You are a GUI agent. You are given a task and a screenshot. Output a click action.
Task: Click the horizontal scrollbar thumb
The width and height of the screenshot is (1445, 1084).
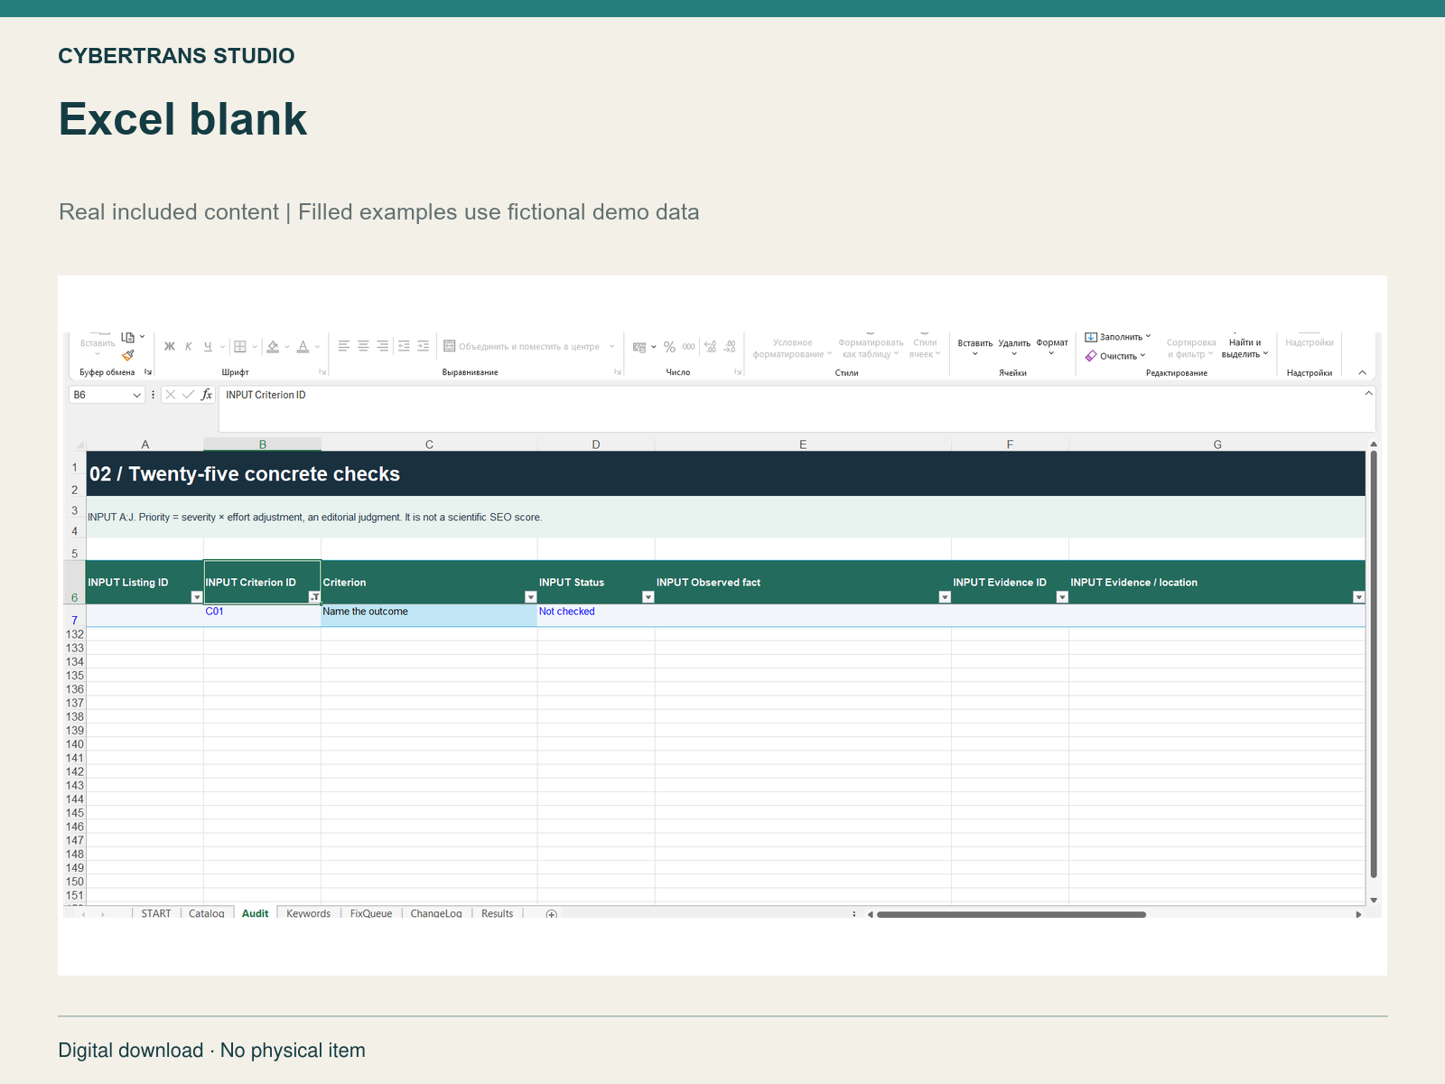tap(1011, 914)
